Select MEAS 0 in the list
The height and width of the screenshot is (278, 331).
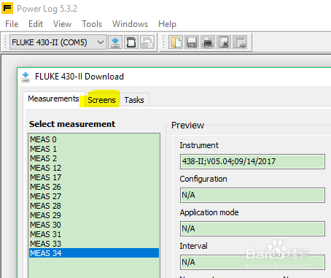pos(94,139)
